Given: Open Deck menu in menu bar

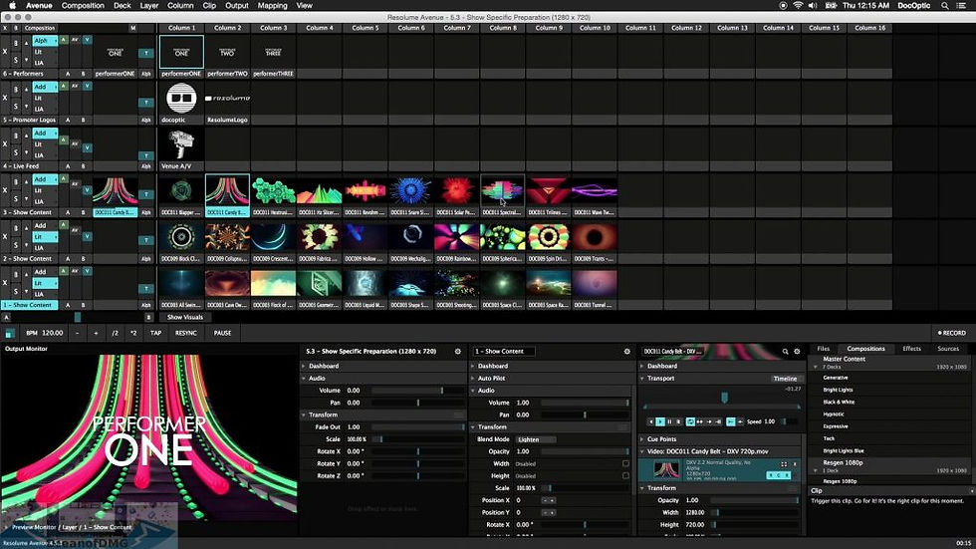Looking at the screenshot, I should pos(122,5).
